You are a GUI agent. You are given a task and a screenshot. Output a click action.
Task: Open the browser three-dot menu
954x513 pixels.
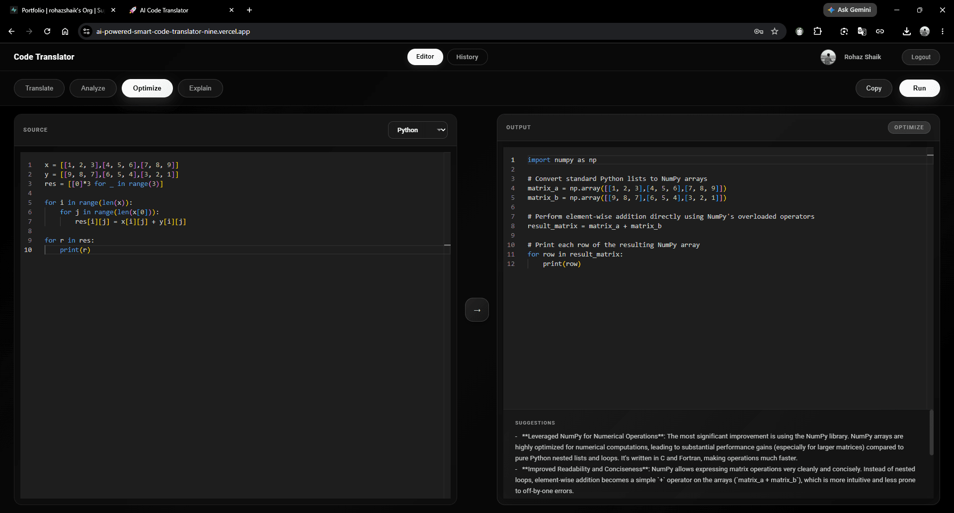(943, 31)
